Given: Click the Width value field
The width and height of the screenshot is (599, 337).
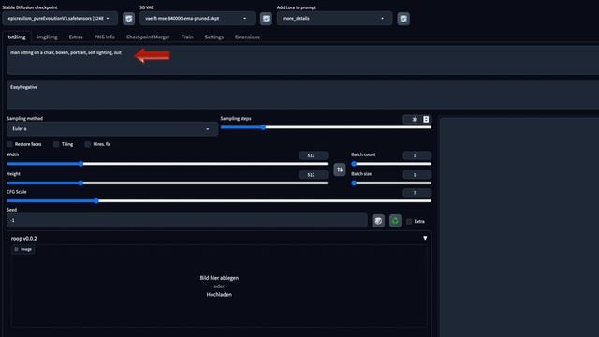Looking at the screenshot, I should tap(314, 155).
